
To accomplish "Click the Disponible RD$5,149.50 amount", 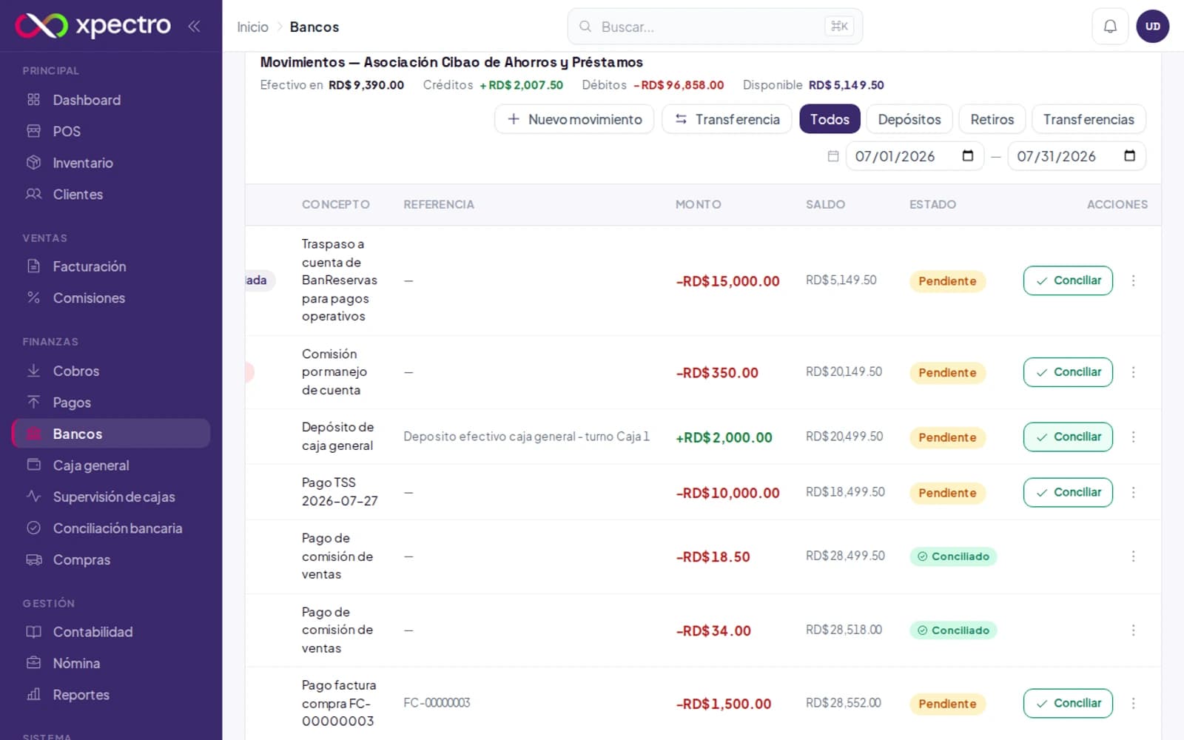I will 846,85.
